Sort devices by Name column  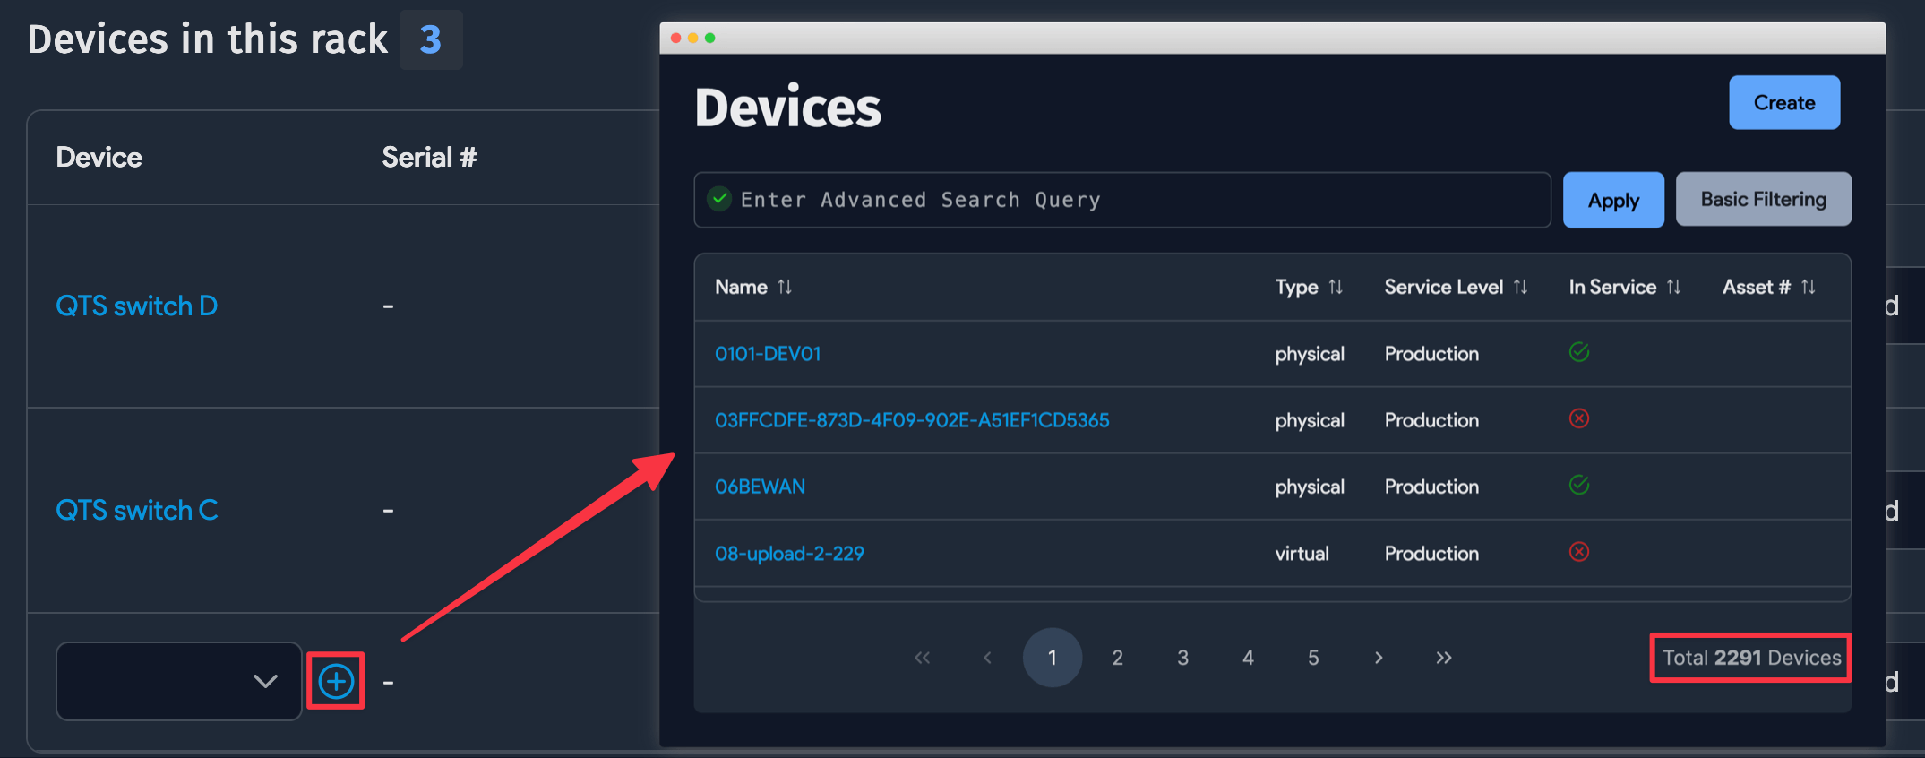click(784, 287)
